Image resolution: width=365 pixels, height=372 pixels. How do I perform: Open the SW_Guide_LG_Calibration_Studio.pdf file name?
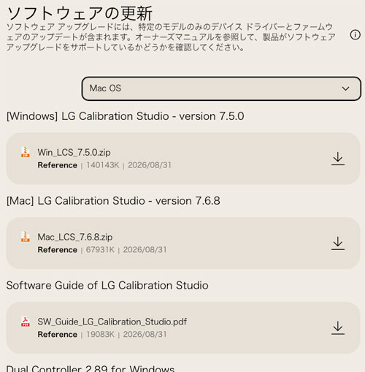pyautogui.click(x=112, y=322)
